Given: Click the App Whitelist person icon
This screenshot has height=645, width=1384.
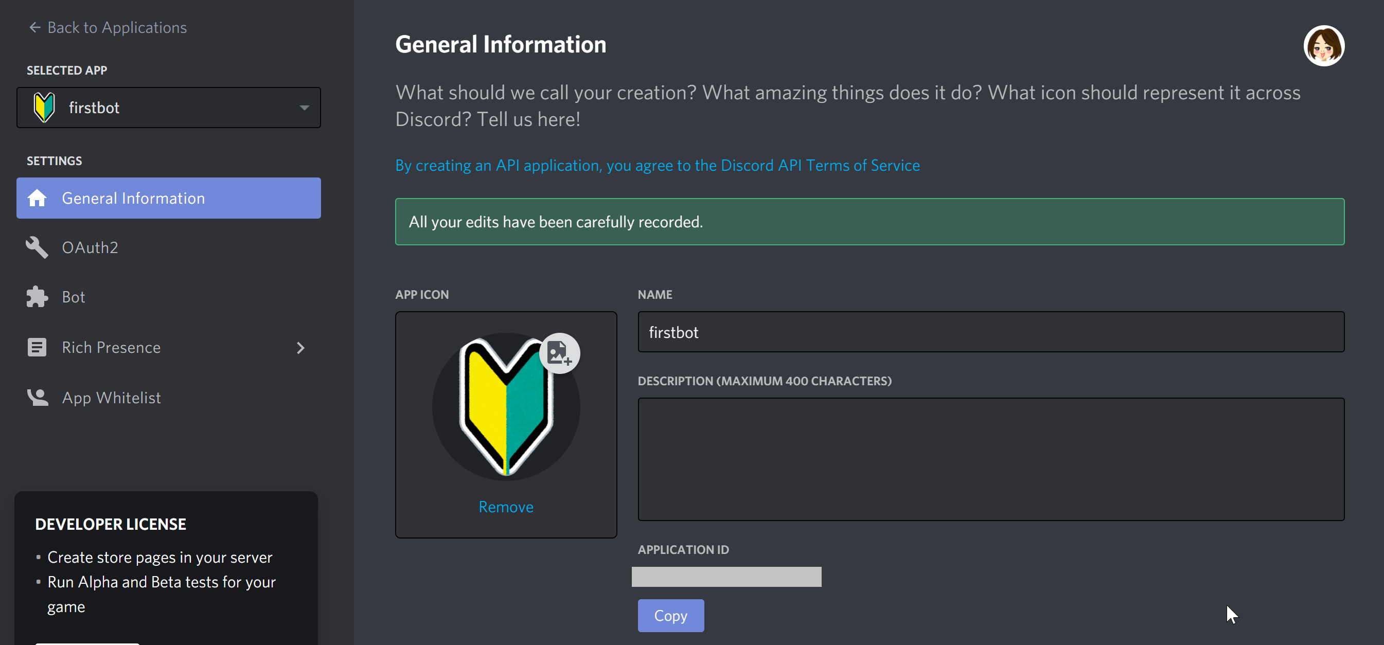Looking at the screenshot, I should pyautogui.click(x=37, y=398).
